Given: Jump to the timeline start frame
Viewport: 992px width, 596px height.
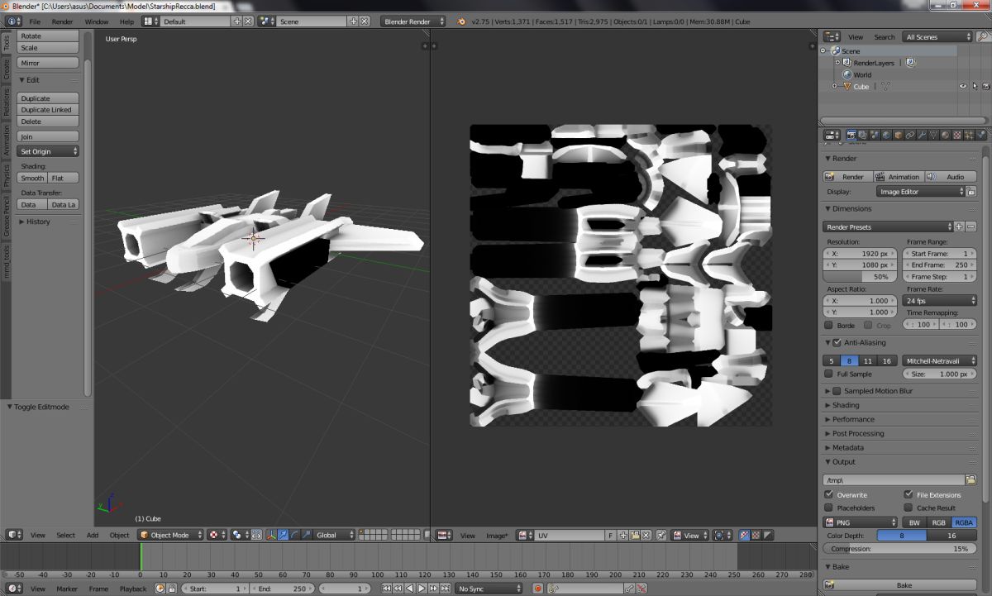Looking at the screenshot, I should 386,589.
